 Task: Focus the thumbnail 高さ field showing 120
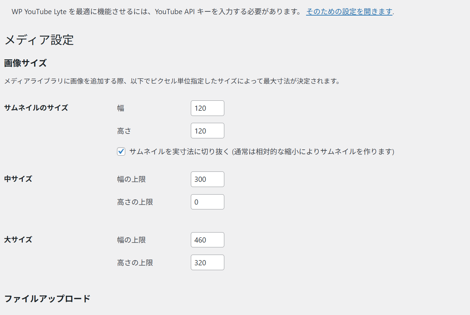(x=207, y=131)
